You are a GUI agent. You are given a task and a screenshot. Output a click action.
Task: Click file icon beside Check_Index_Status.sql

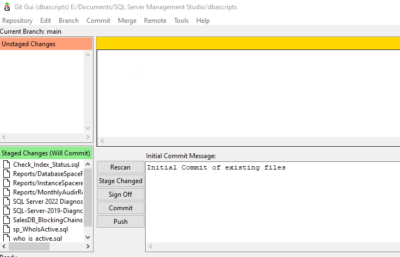tap(7, 165)
